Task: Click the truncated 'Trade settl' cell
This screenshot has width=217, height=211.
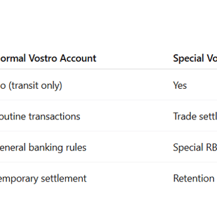Action: click(195, 116)
